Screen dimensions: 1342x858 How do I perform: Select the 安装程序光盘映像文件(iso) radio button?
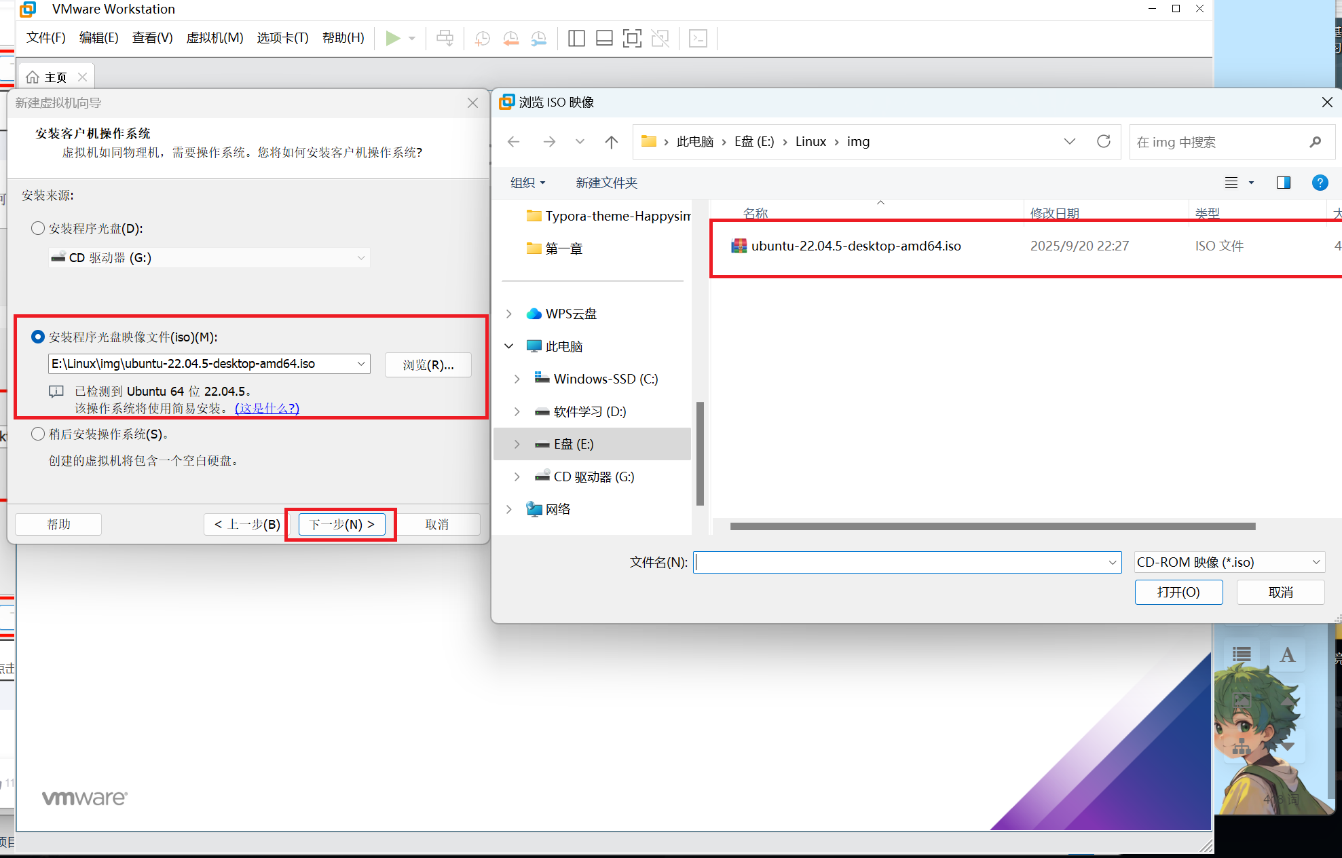pos(38,336)
